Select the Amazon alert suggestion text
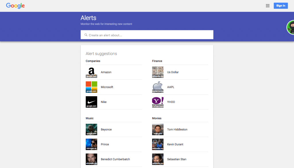 106,72
